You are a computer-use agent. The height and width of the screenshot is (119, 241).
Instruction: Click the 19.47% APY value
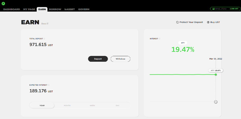pos(183,49)
